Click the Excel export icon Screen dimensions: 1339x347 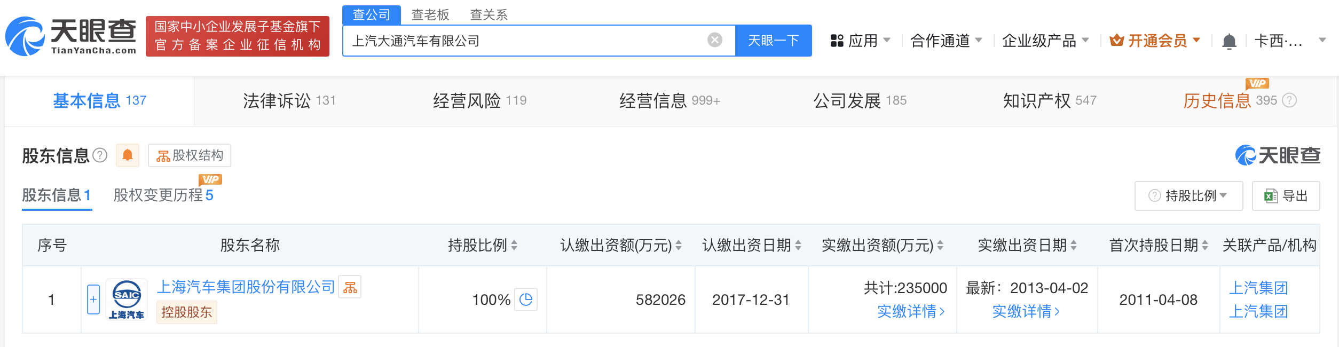(1271, 196)
